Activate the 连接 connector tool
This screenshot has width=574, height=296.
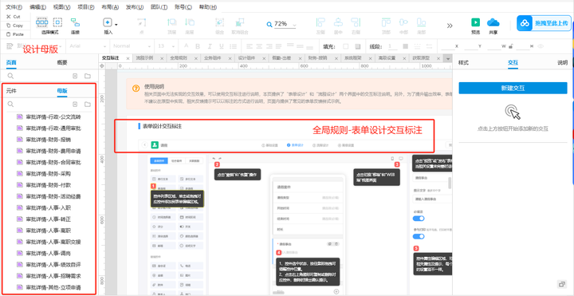coord(76,22)
